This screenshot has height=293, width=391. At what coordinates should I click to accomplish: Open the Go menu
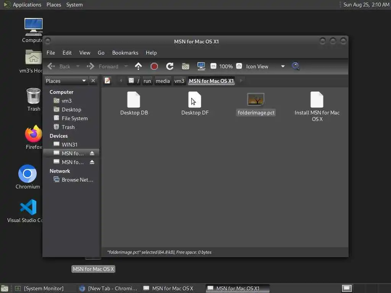[101, 53]
